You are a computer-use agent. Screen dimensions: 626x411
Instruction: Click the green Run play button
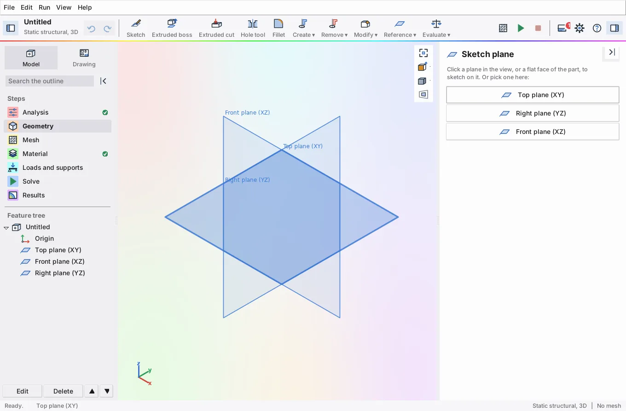[x=521, y=28]
